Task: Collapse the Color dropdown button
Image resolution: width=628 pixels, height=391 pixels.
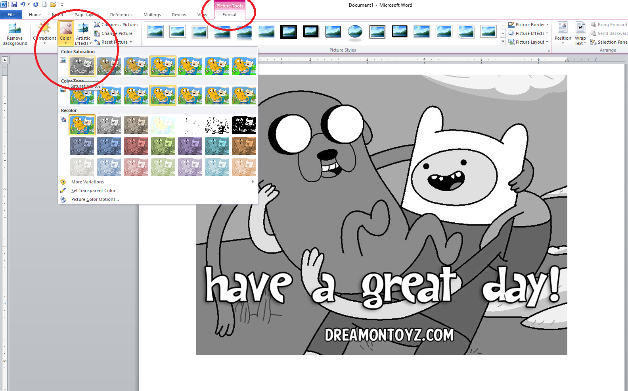Action: (x=66, y=34)
